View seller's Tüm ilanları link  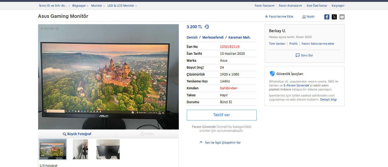coord(277,44)
